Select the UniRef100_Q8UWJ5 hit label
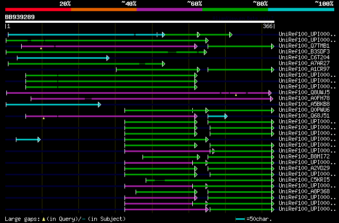339x223 pixels. pos(304,92)
